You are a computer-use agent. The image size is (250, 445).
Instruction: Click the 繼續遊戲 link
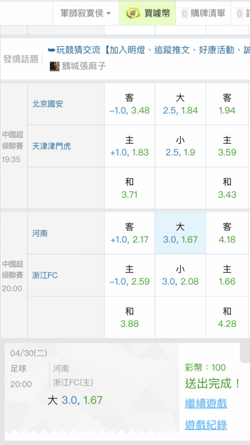(206, 403)
